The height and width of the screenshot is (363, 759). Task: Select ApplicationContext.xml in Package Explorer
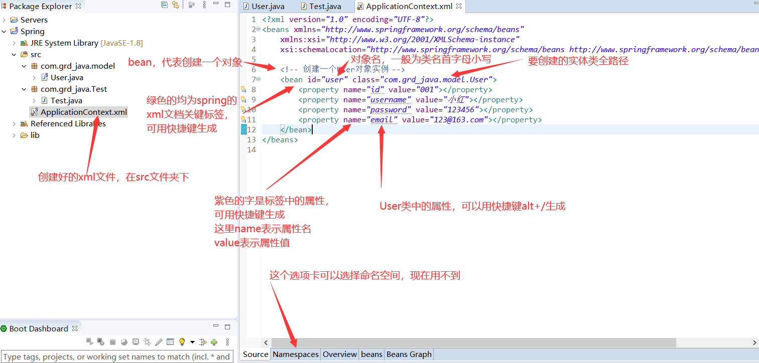[x=79, y=112]
